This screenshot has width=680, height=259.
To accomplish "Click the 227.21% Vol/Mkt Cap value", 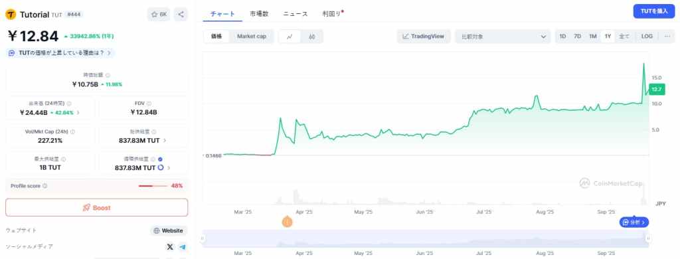I will (50, 141).
